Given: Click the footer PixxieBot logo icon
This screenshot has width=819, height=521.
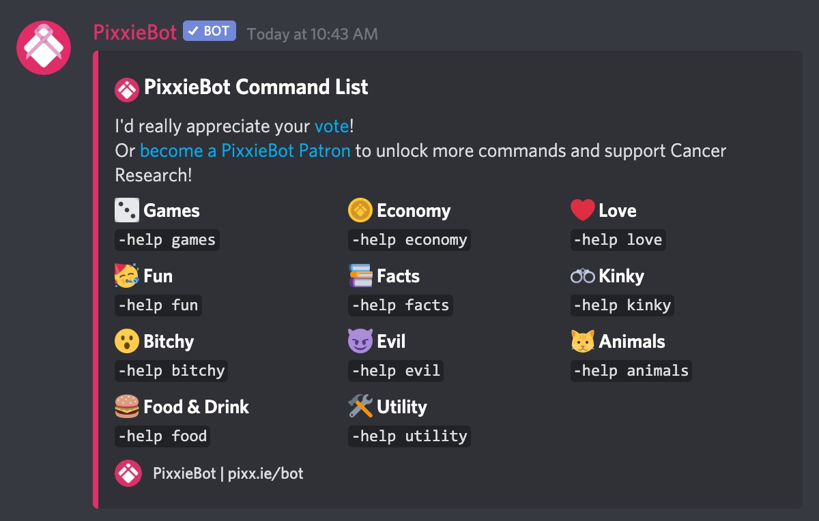Looking at the screenshot, I should click(x=128, y=473).
